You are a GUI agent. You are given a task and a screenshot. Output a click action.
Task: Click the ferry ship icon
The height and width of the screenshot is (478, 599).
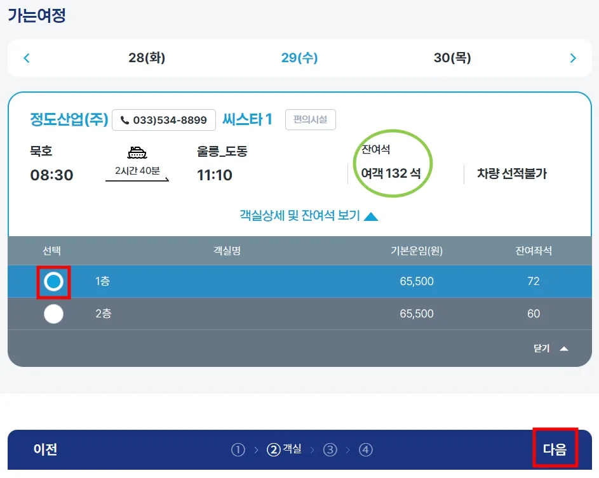[x=137, y=152]
